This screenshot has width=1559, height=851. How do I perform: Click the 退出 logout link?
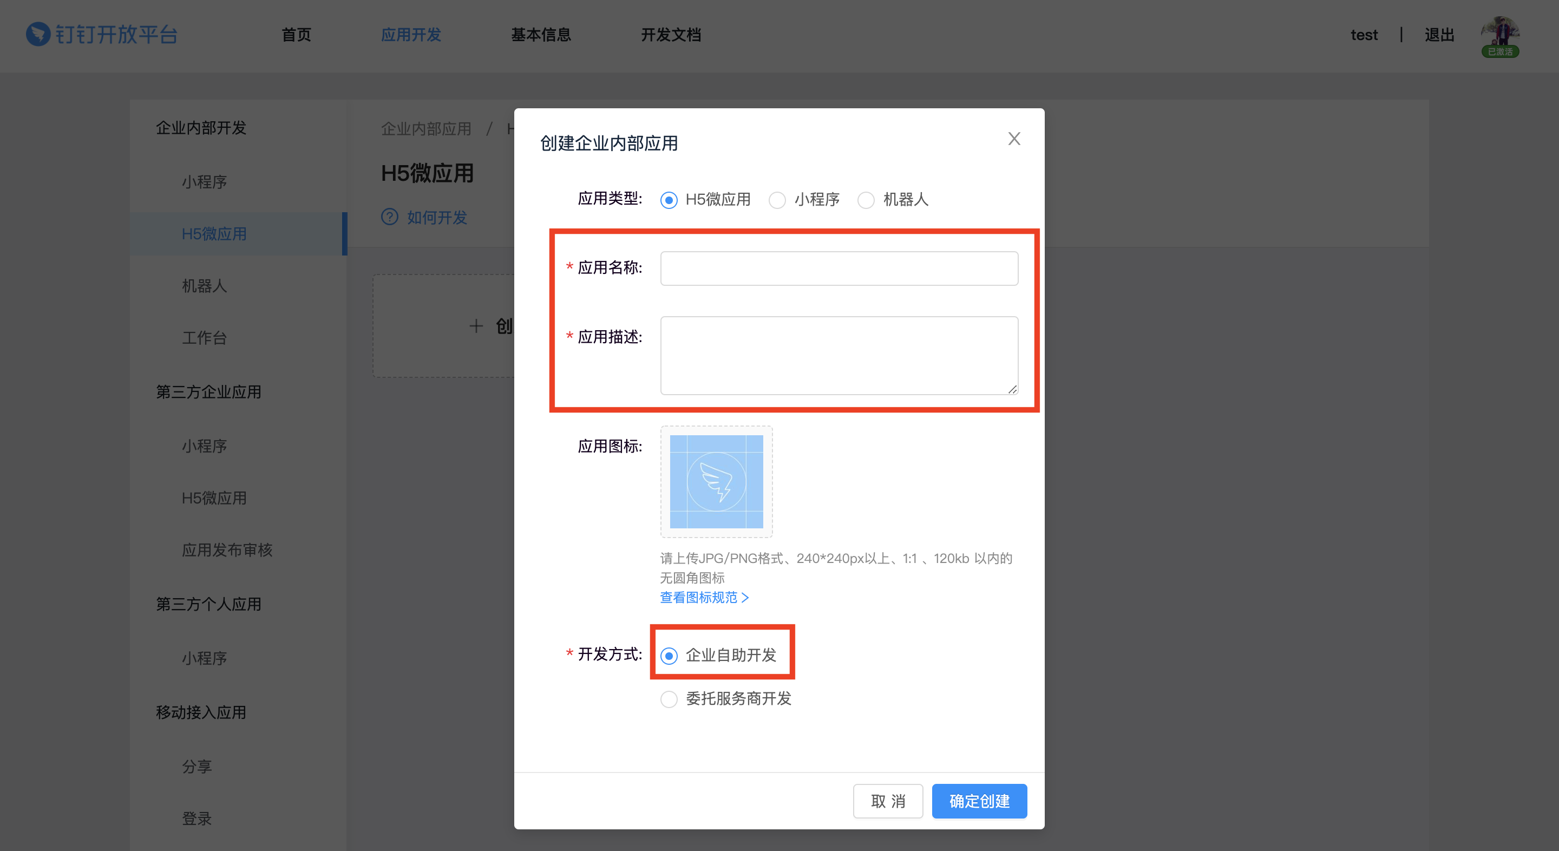click(x=1439, y=35)
